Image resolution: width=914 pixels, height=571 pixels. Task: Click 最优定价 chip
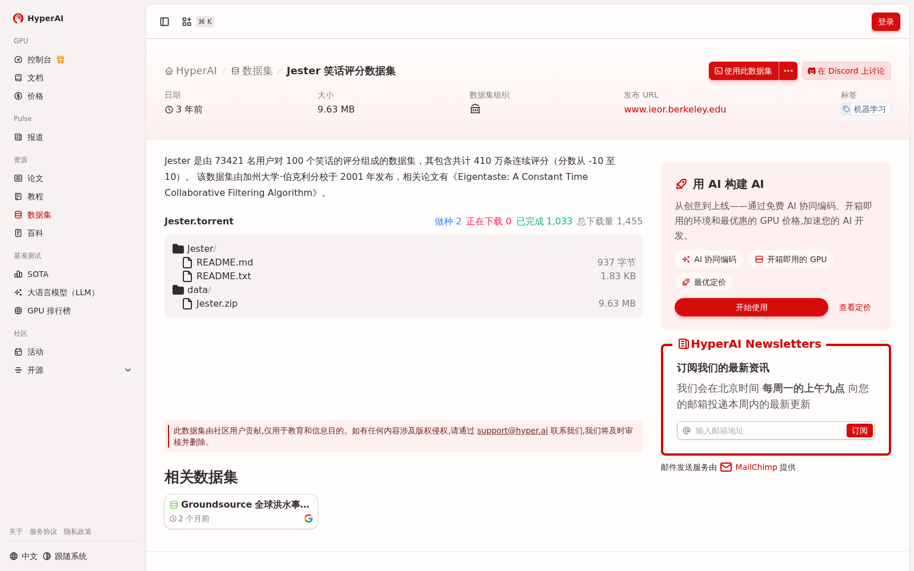[704, 282]
